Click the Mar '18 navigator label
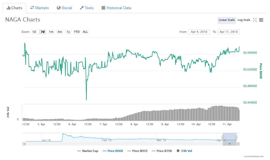The height and width of the screenshot is (160, 270). (x=161, y=140)
